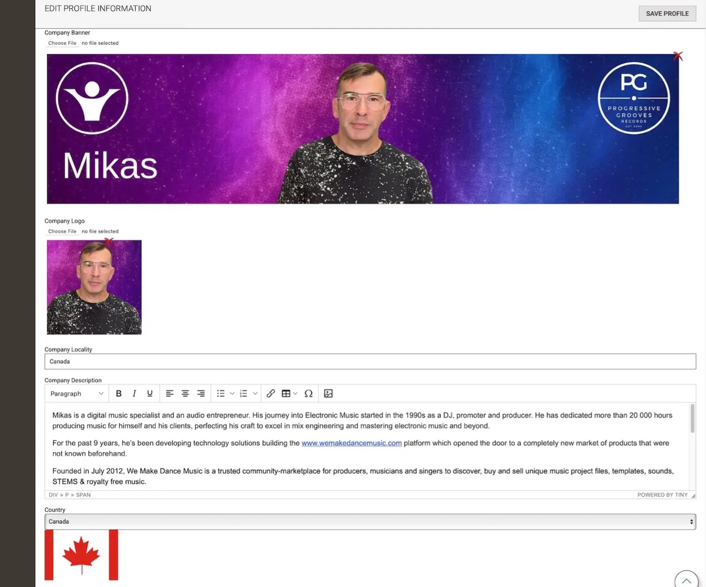Insert an image via editor toolbar
Image resolution: width=706 pixels, height=587 pixels.
(x=329, y=393)
